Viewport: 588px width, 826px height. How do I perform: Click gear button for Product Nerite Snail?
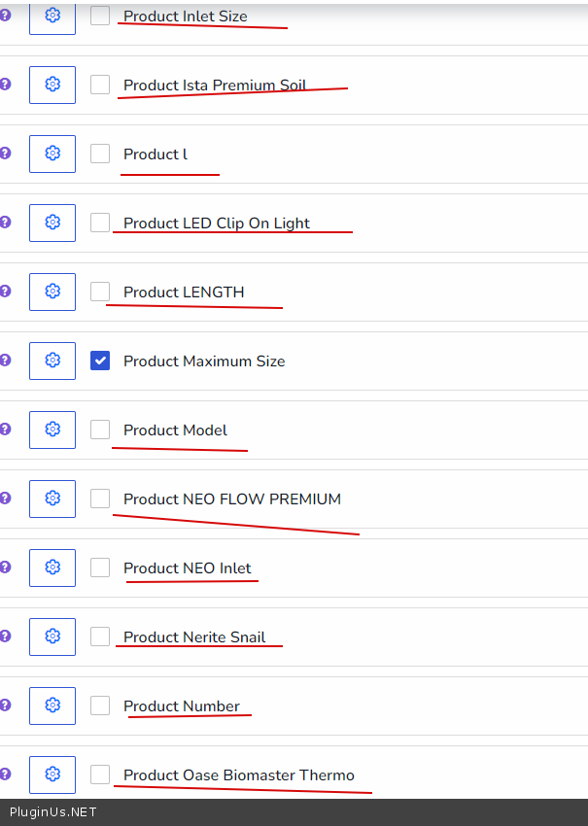tap(52, 637)
